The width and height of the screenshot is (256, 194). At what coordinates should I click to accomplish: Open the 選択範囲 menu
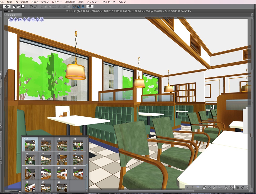click(70, 2)
